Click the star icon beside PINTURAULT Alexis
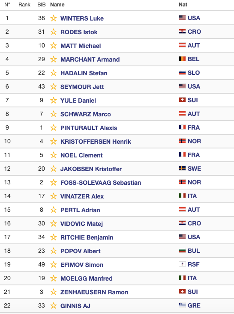Viewport: 234px width, 314px height. tap(54, 128)
